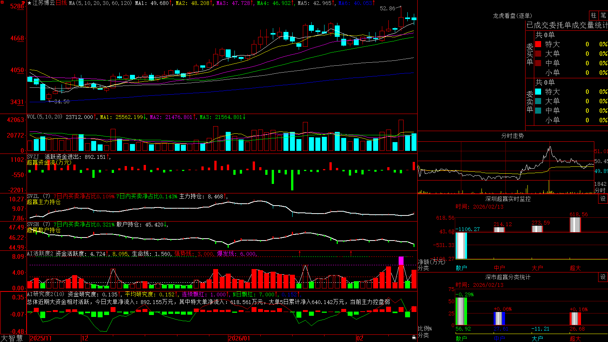Click the 时间: 2026/02/13 in 实时监控 panel
The height and width of the screenshot is (342, 608).
pyautogui.click(x=480, y=207)
